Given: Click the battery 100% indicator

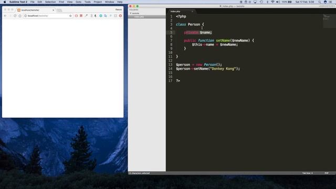Looking at the screenshot, I should click(287, 2).
